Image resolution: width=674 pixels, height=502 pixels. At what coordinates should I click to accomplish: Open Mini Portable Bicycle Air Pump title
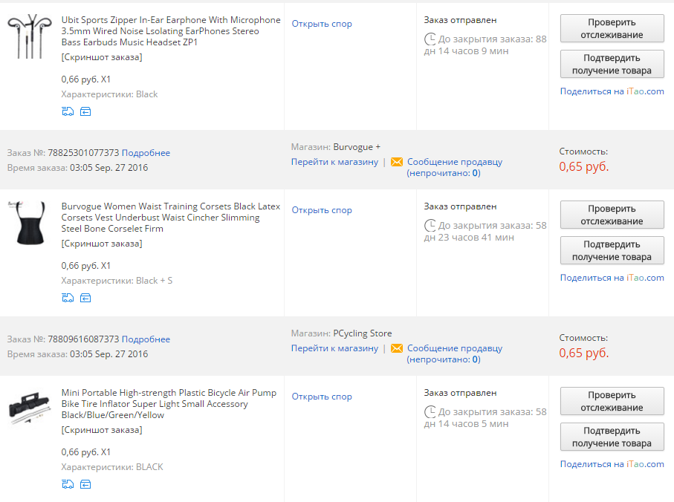[x=169, y=404]
